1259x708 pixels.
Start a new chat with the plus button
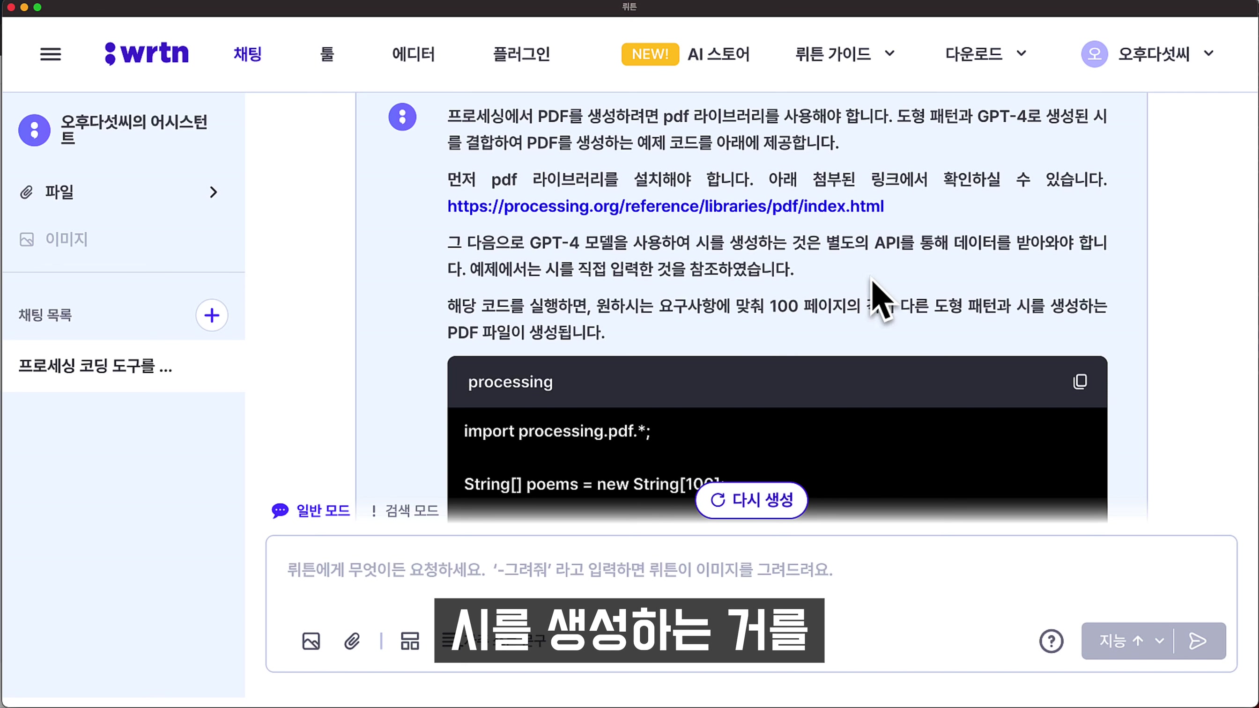pos(212,315)
